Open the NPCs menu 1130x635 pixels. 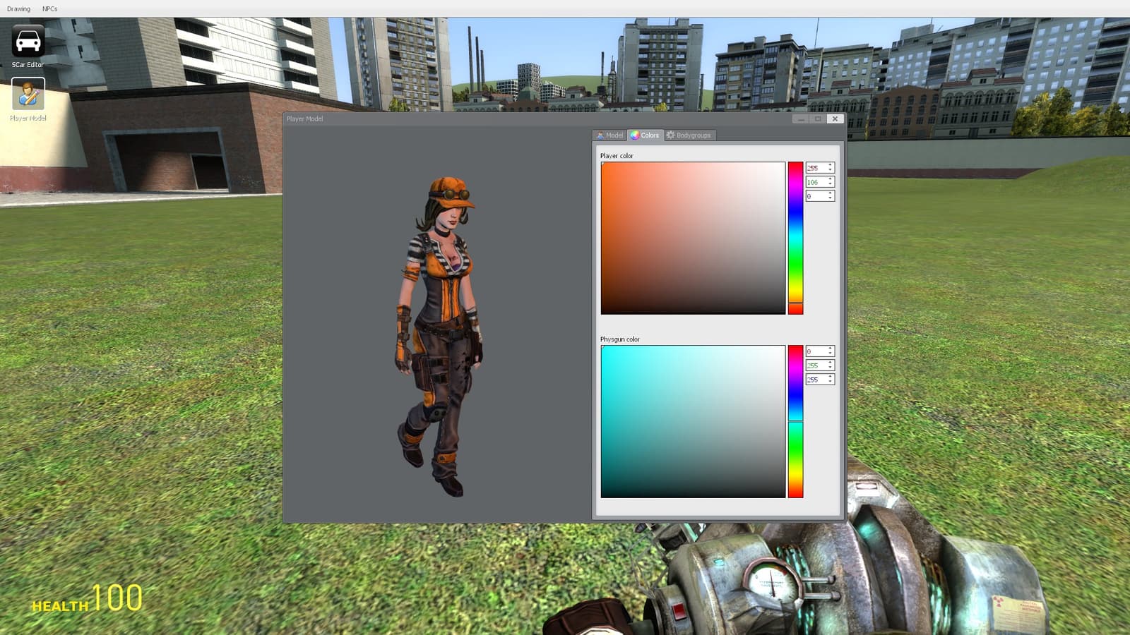49,8
